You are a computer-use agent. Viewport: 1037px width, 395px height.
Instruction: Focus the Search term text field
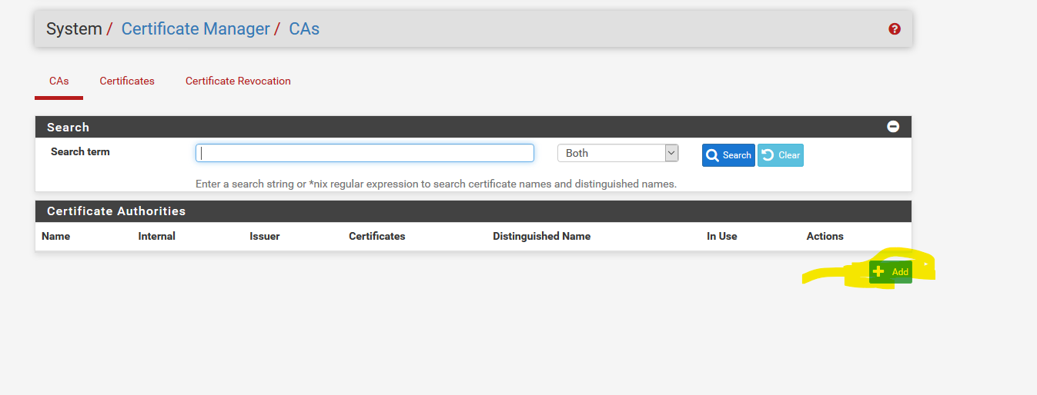click(x=364, y=153)
